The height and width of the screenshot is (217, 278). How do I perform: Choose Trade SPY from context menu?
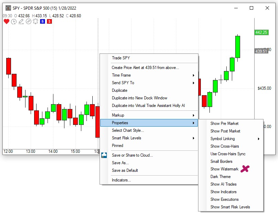tap(121, 58)
